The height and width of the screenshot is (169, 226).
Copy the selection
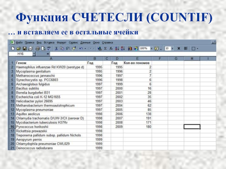[62, 48]
